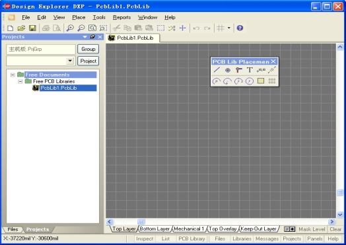Viewport: 346px width, 245px height.
Task: Click the Cut scissors icon
Action: [x=116, y=28]
